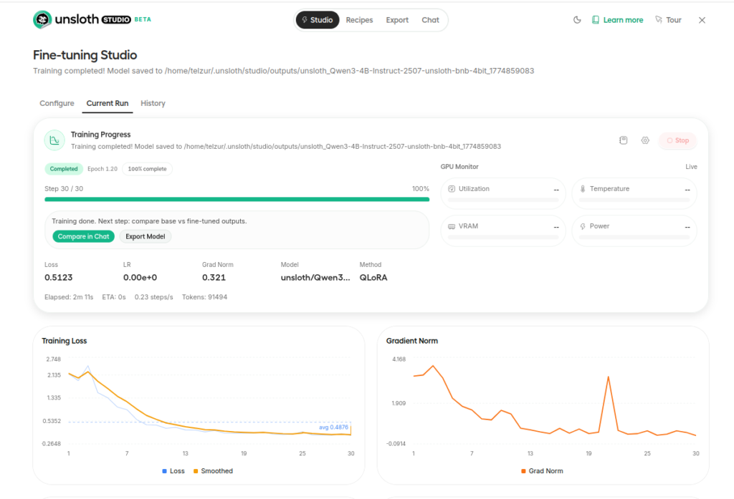734x499 pixels.
Task: Open the Learn more link
Action: click(x=617, y=20)
